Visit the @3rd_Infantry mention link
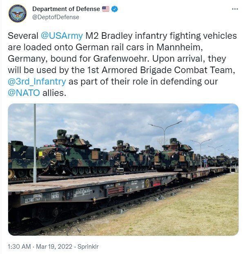Image resolution: width=245 pixels, height=254 pixels. coord(37,81)
